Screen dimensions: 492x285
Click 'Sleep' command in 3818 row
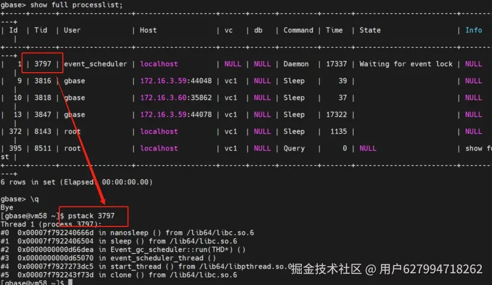(x=294, y=98)
